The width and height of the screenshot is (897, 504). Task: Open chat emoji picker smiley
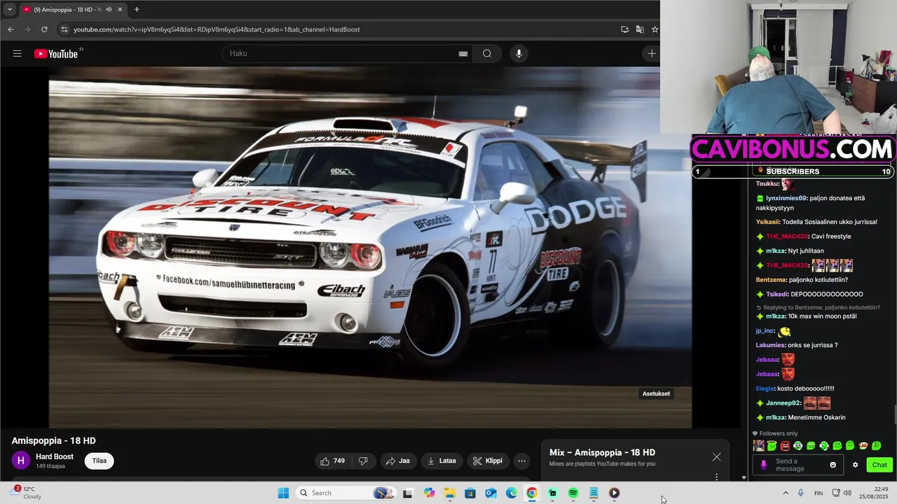[x=833, y=465]
